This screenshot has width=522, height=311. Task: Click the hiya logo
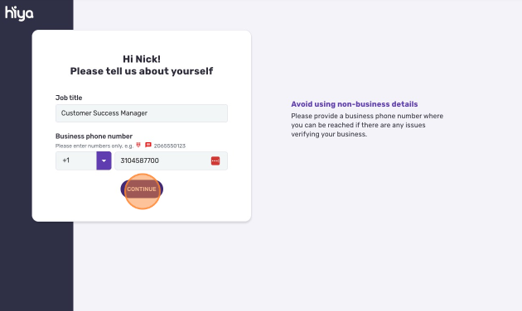point(19,13)
